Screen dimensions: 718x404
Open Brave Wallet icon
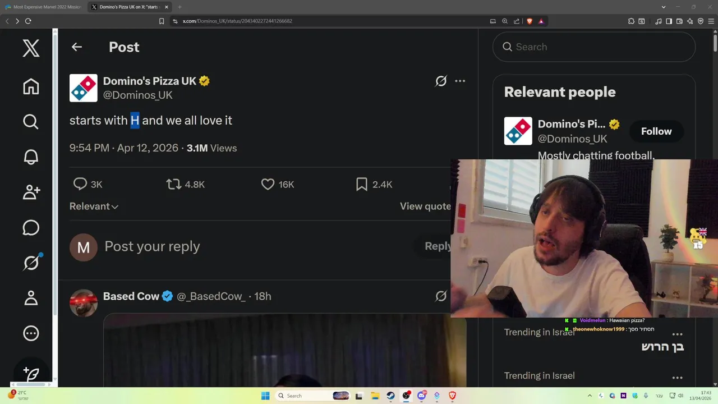click(x=679, y=21)
